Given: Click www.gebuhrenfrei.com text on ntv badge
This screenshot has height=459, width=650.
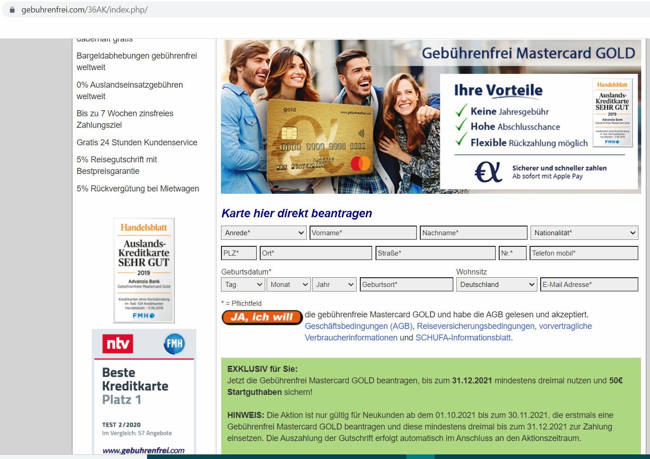Looking at the screenshot, I should coord(143,450).
